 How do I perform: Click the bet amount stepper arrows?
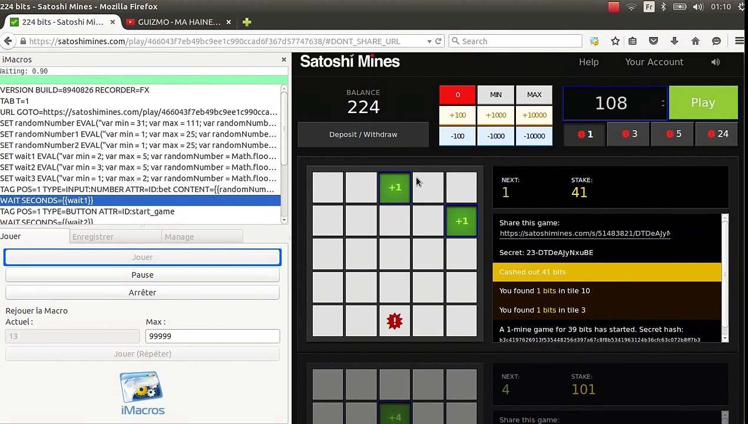tap(663, 103)
